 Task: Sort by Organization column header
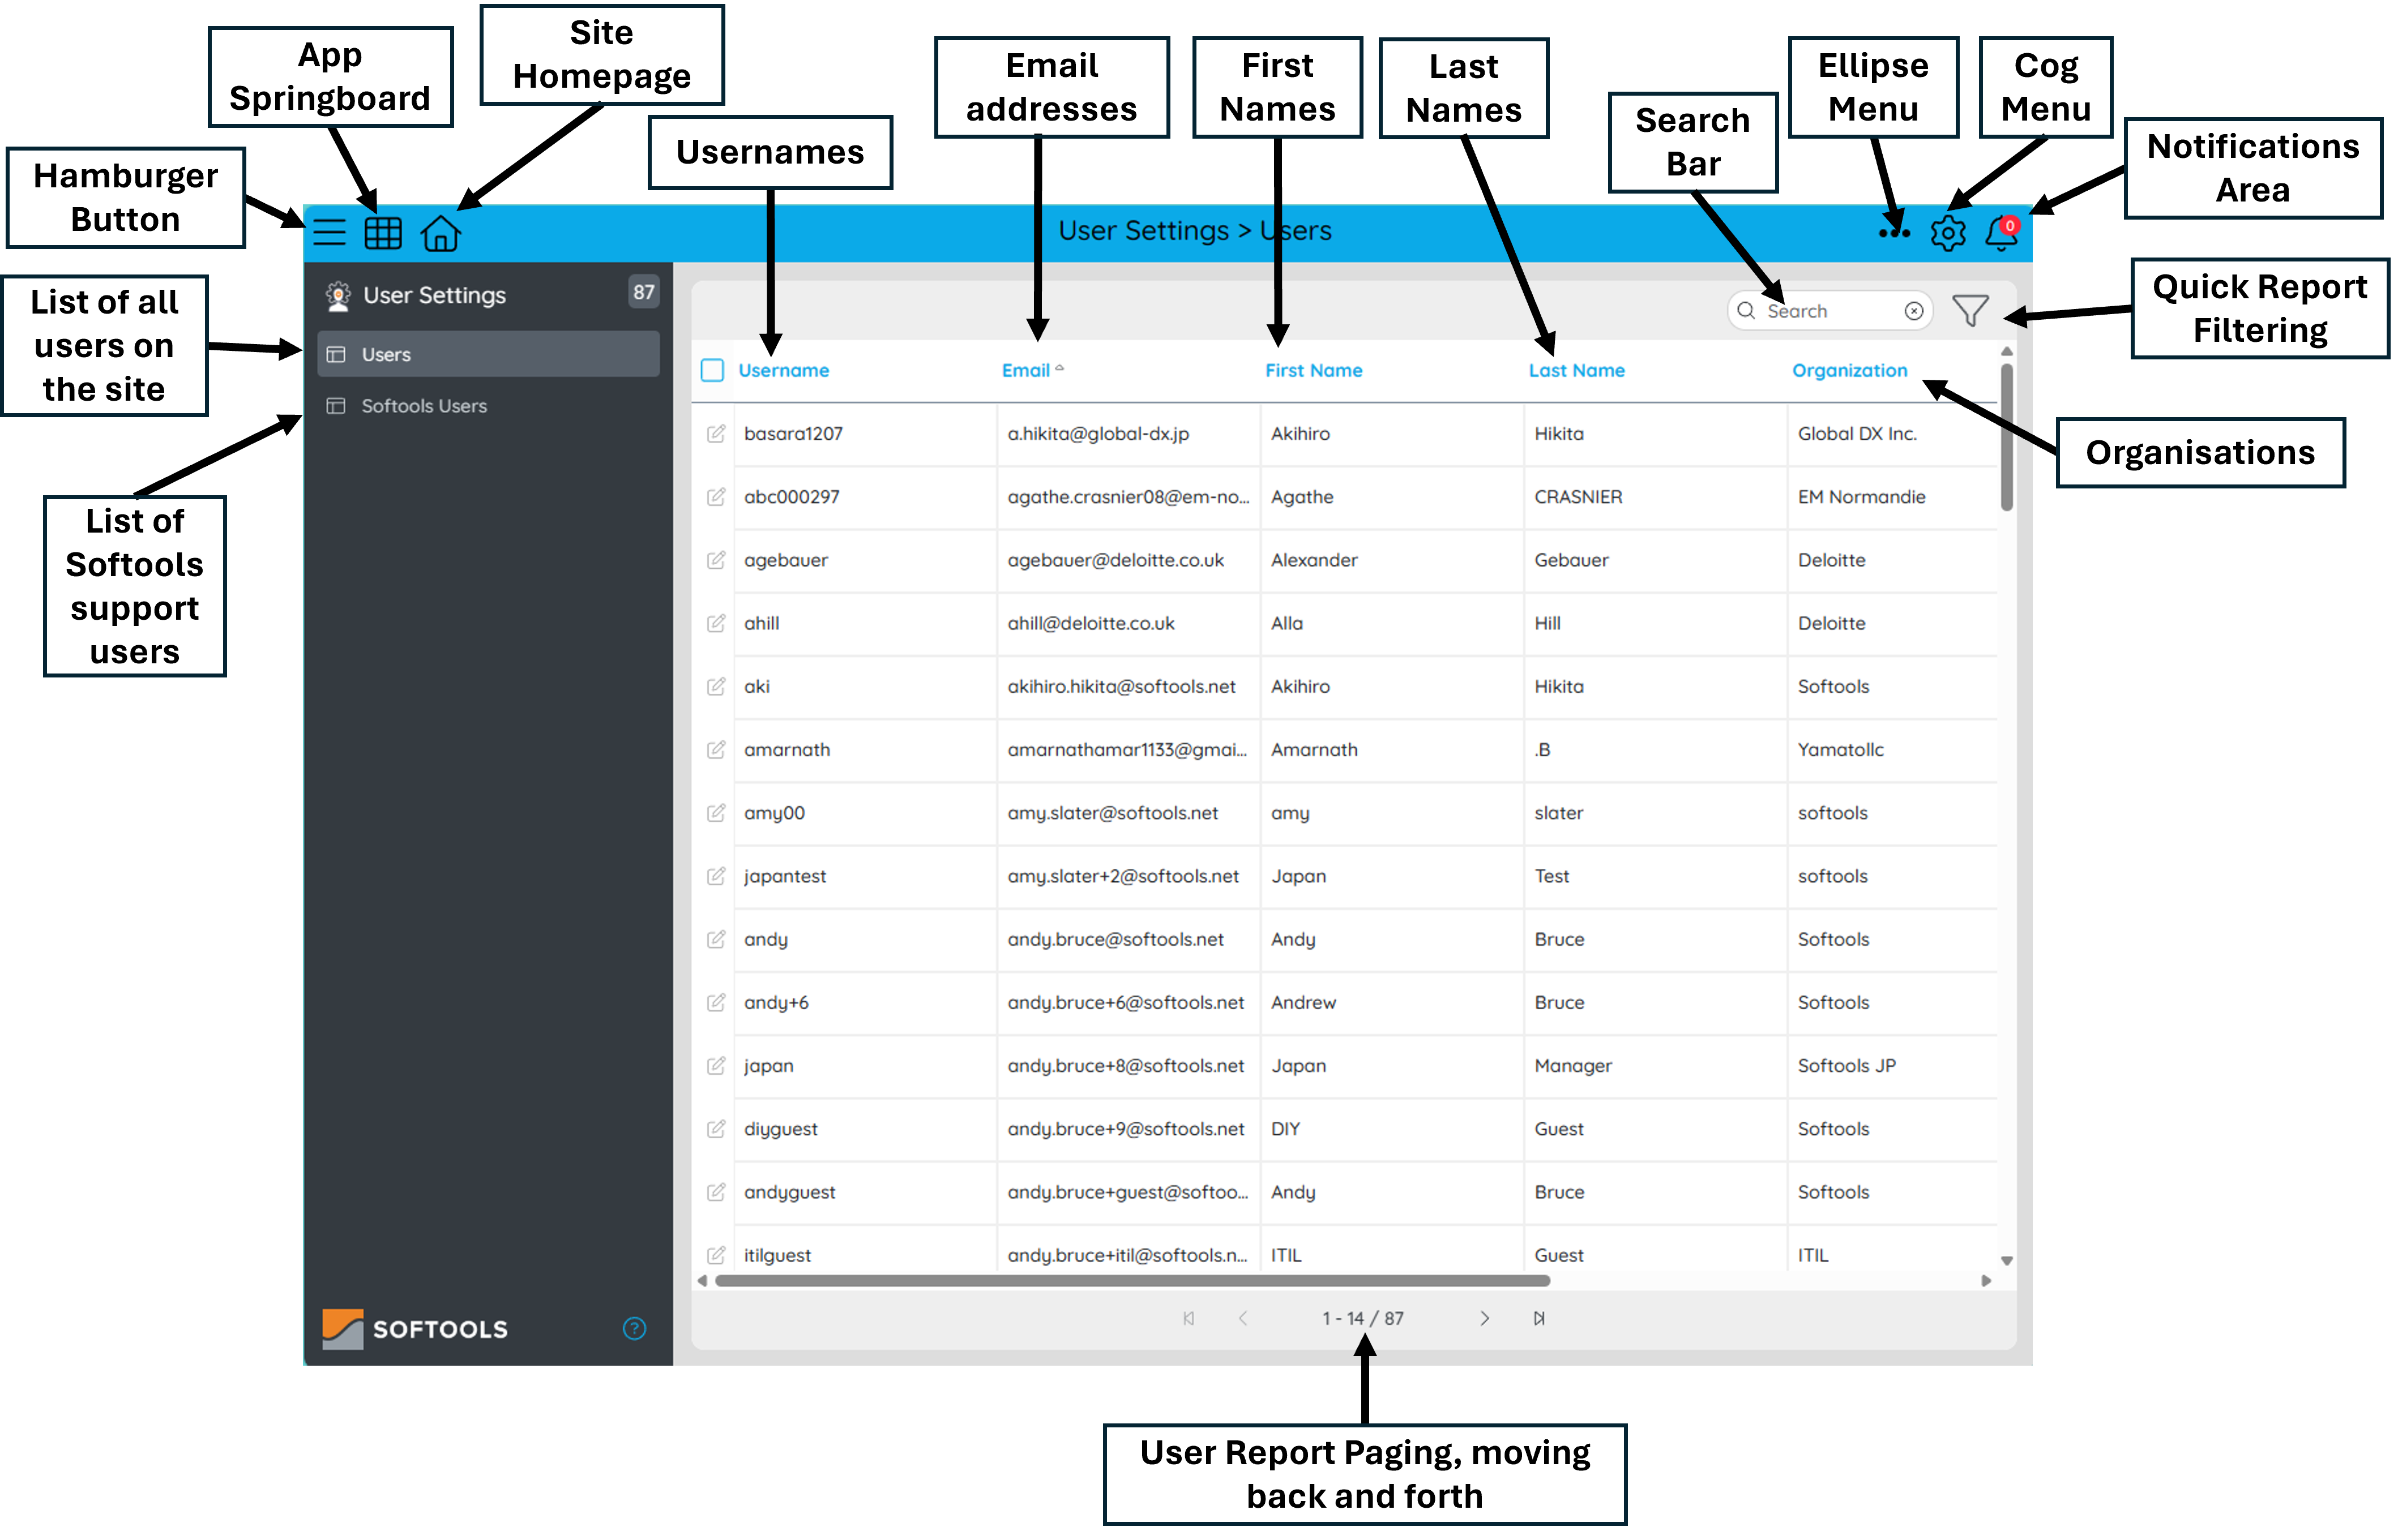(x=1850, y=370)
